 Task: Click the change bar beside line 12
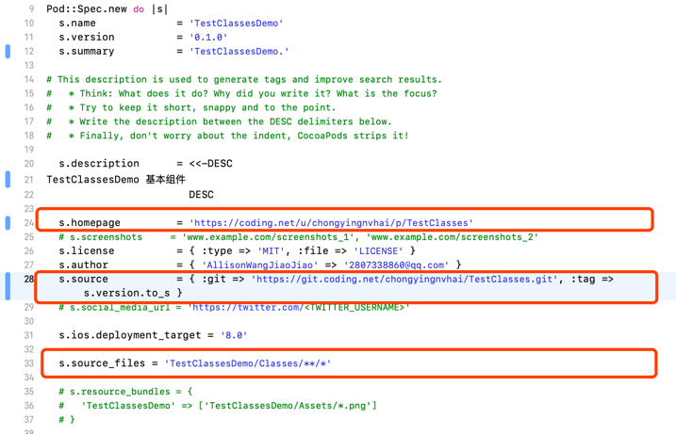click(x=8, y=51)
